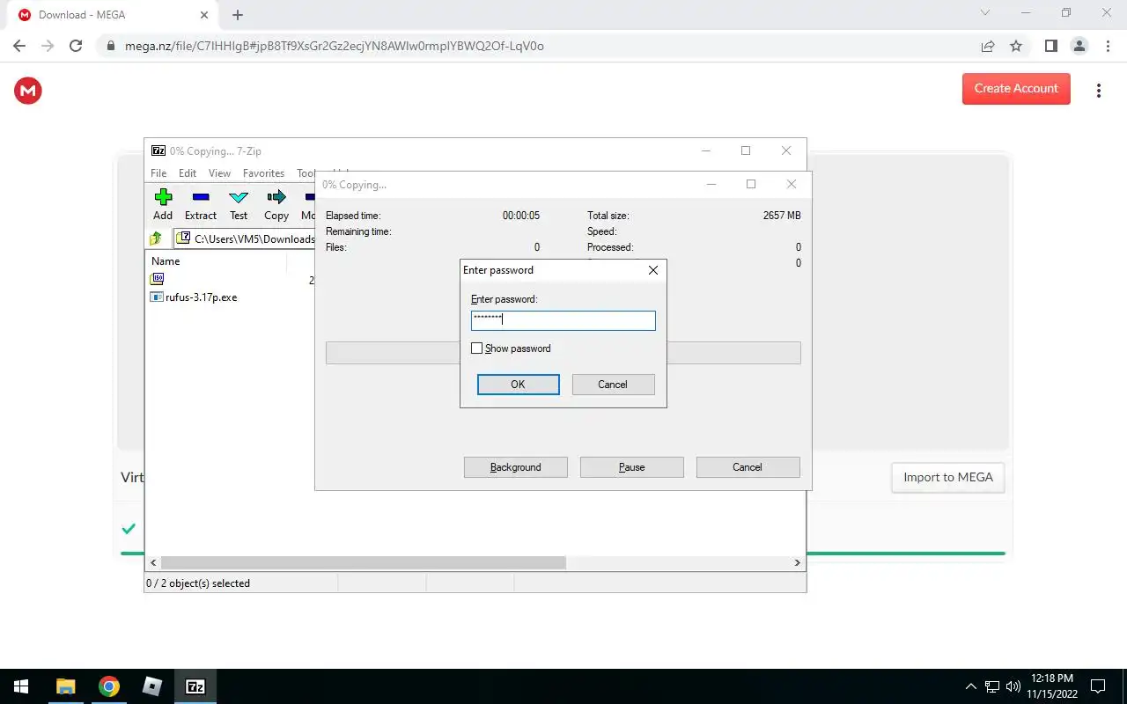This screenshot has width=1127, height=704.
Task: Click the Roblox taskbar icon
Action: tap(152, 686)
